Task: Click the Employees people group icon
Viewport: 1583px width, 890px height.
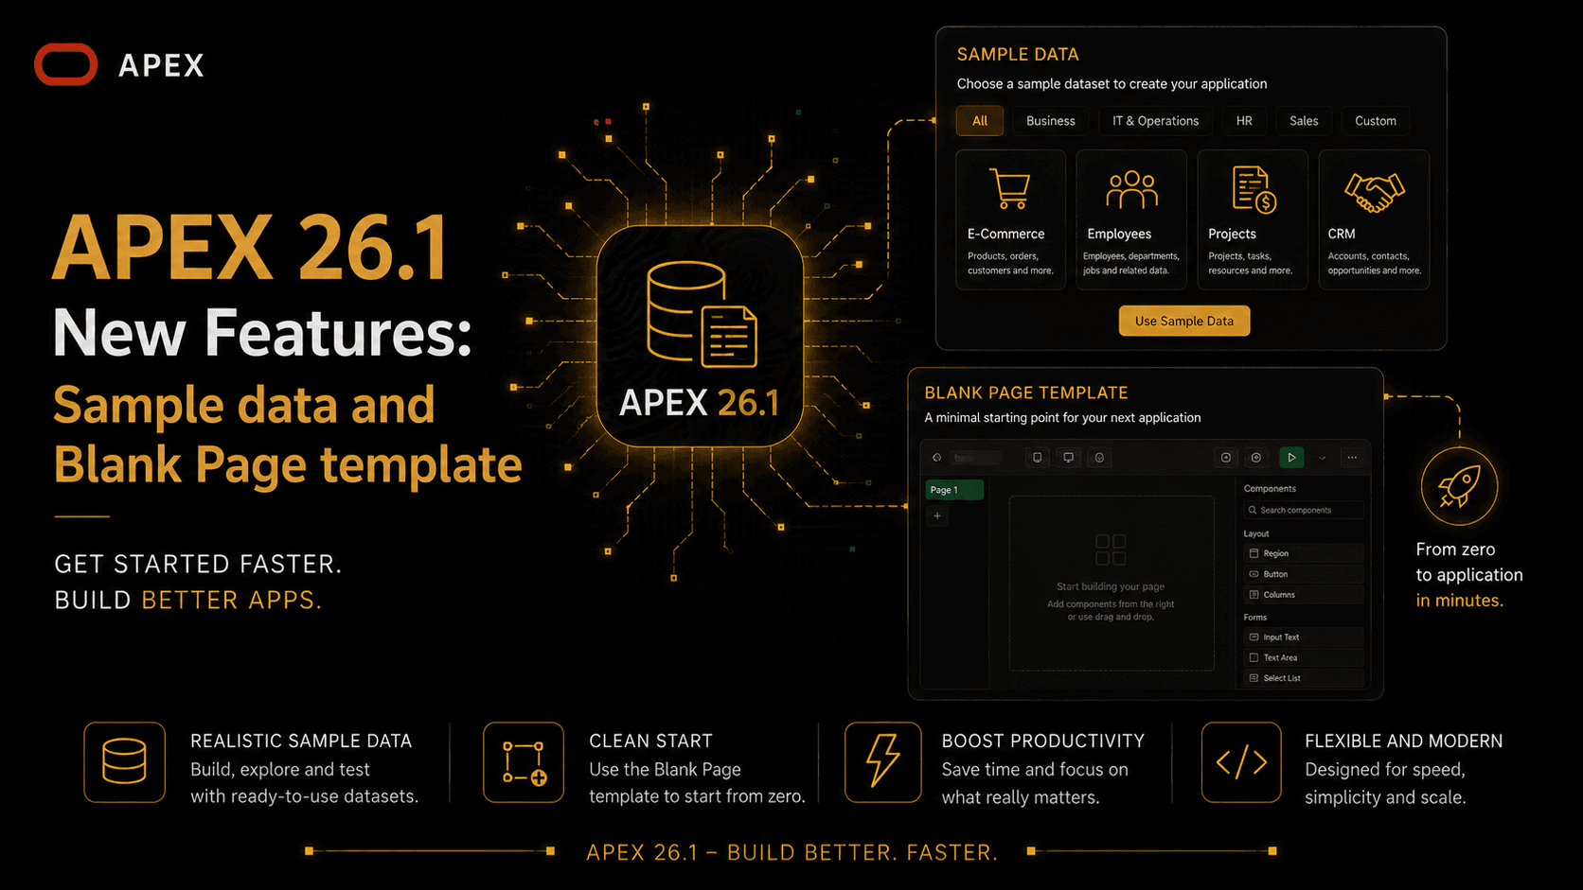Action: pyautogui.click(x=1131, y=189)
